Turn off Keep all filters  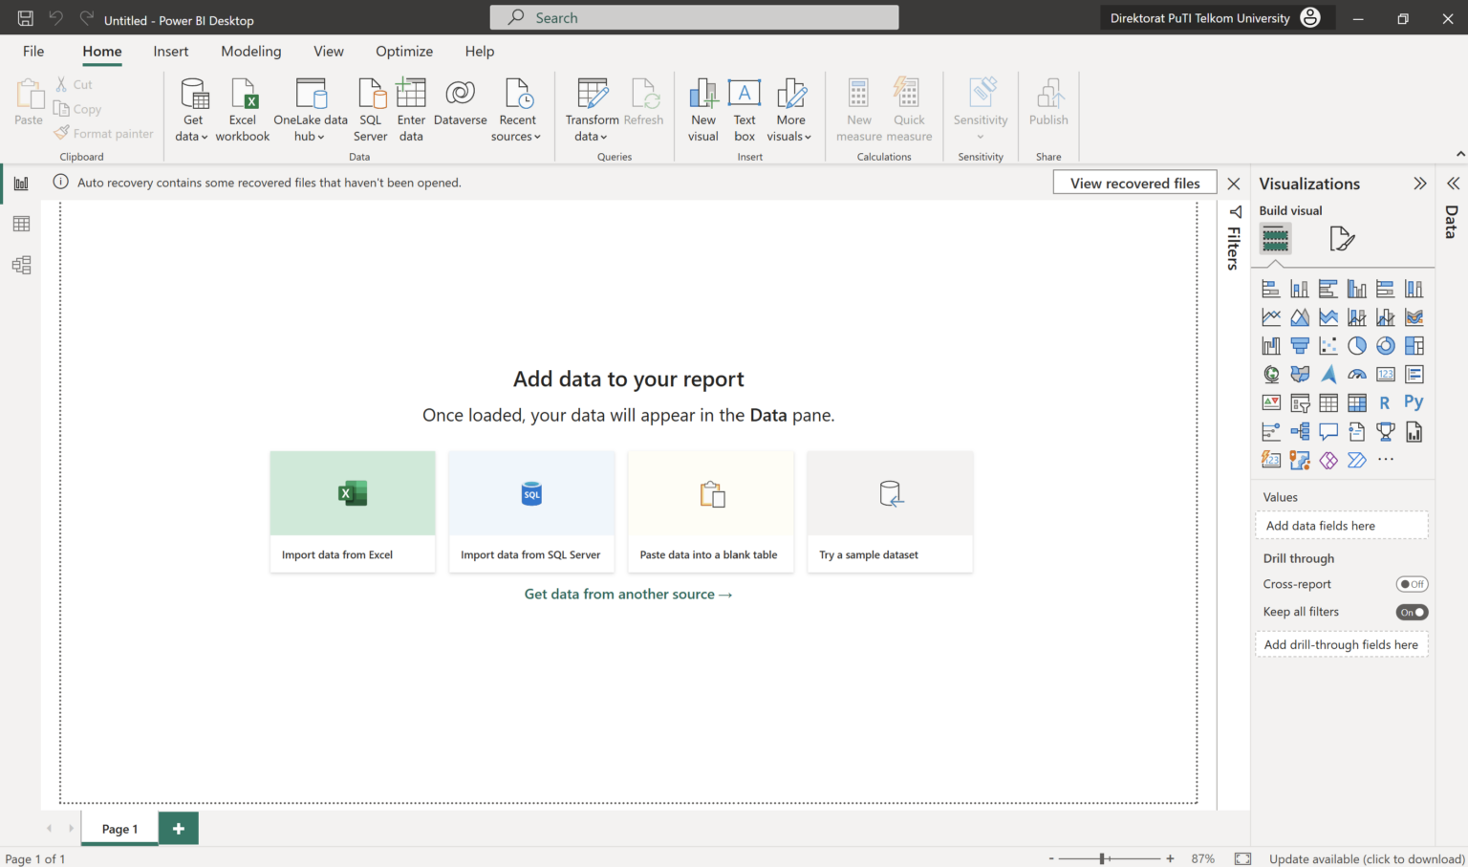tap(1412, 612)
